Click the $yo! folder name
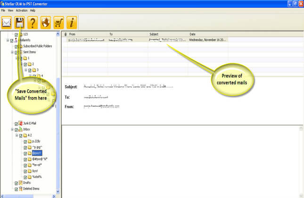The image size is (304, 198). coord(35,171)
